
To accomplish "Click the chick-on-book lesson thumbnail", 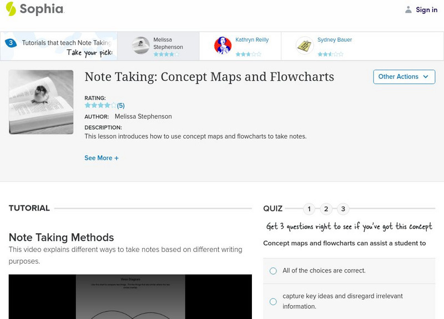I will [41, 102].
